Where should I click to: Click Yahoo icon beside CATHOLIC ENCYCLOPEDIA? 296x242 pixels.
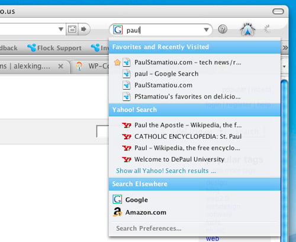click(127, 137)
